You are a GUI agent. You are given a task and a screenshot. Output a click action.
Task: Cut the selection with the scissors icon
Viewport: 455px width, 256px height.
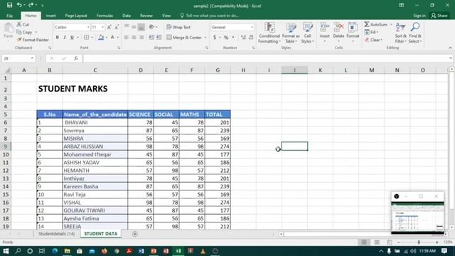pos(23,25)
